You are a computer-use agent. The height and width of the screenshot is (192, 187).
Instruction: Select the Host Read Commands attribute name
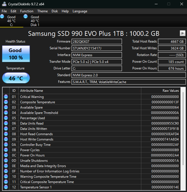(36, 134)
